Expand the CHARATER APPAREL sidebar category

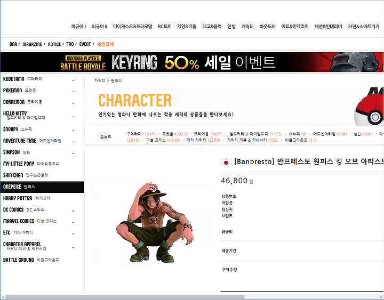tap(73, 248)
